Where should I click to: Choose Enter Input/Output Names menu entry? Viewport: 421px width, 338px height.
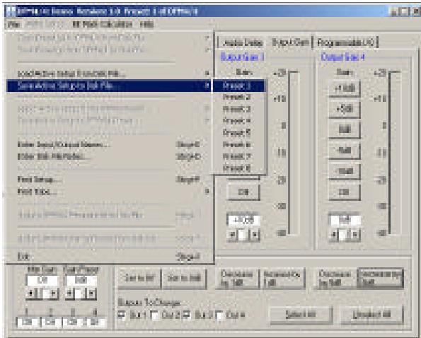coord(110,145)
